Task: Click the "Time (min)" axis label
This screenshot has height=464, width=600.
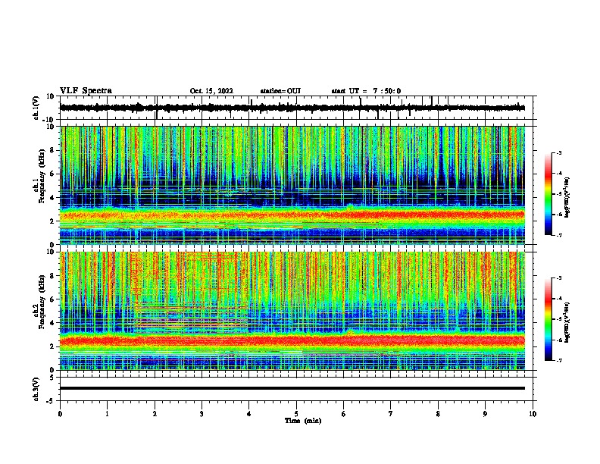Action: pos(303,421)
